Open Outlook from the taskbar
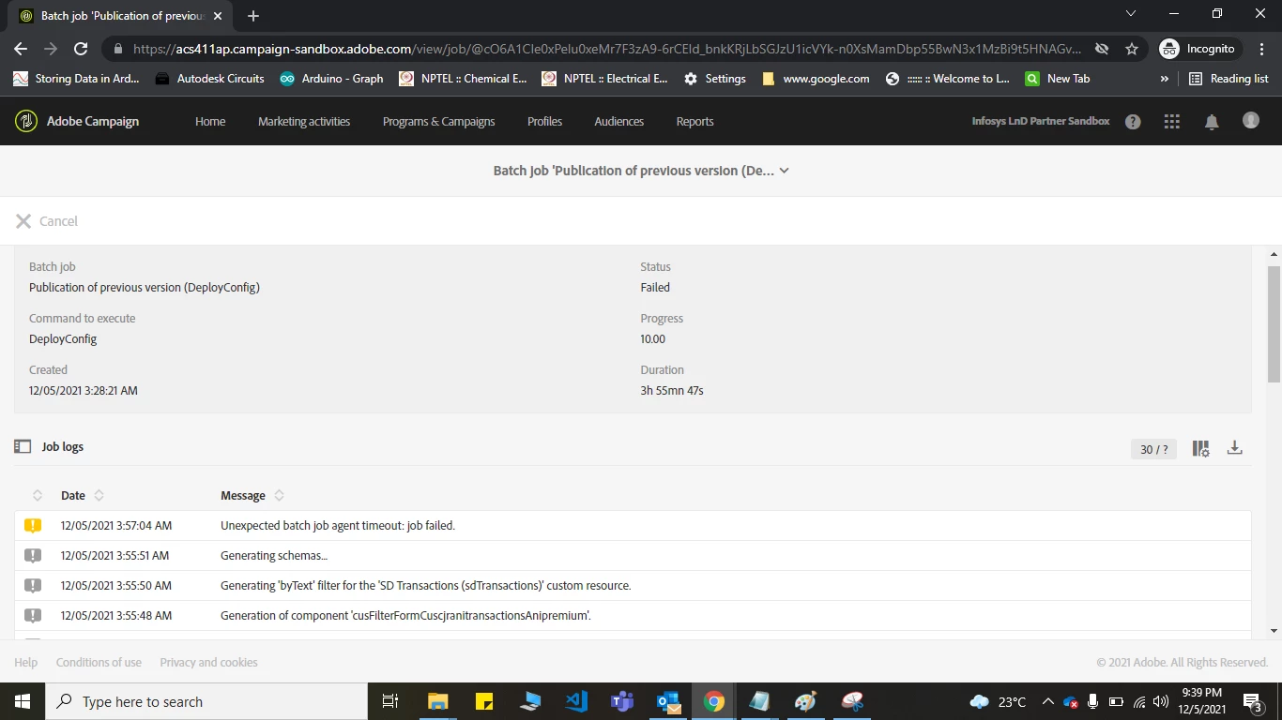The image size is (1282, 720). coord(668,701)
